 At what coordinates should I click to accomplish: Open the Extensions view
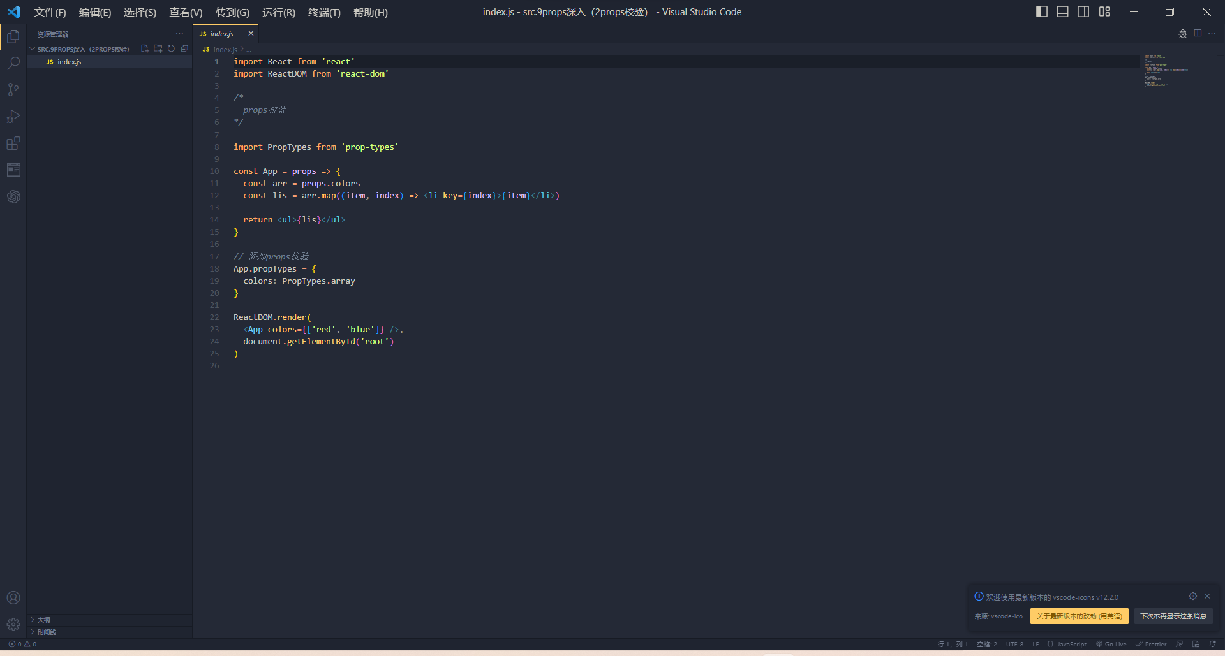(x=13, y=143)
